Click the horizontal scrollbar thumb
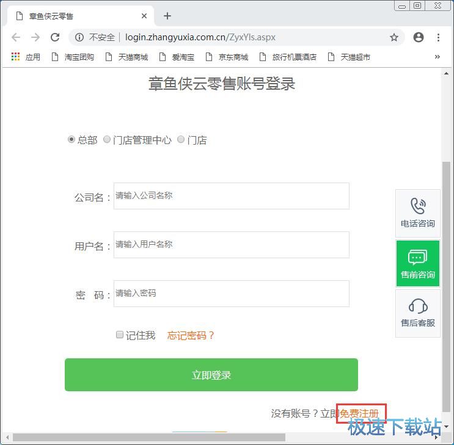 149,437
